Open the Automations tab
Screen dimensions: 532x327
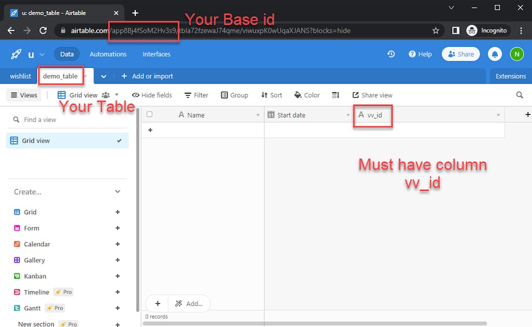[x=108, y=54]
